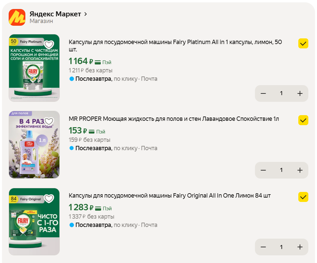
Task: Decrease quantity of Fairy Platinum capsules
Action: click(x=263, y=93)
